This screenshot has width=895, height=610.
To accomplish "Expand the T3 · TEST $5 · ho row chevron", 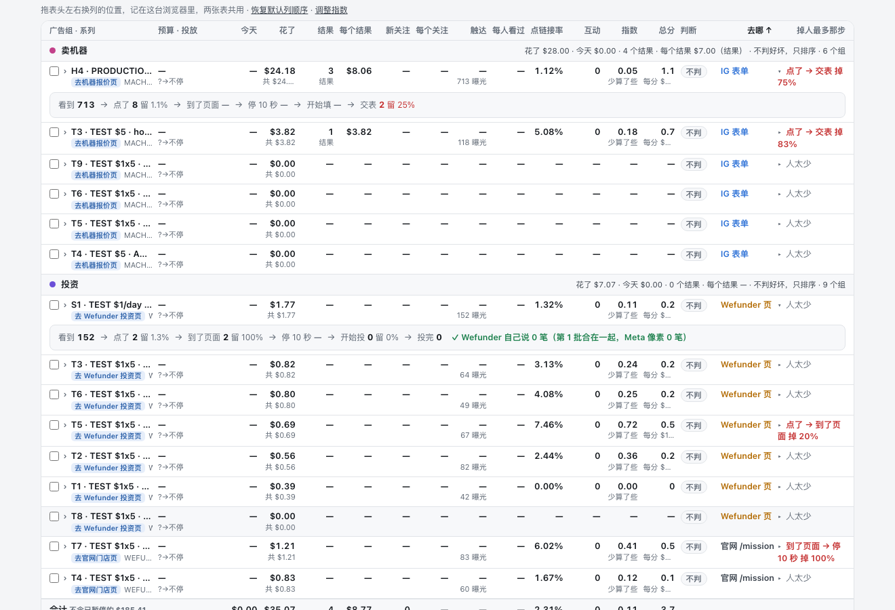I will 65,132.
